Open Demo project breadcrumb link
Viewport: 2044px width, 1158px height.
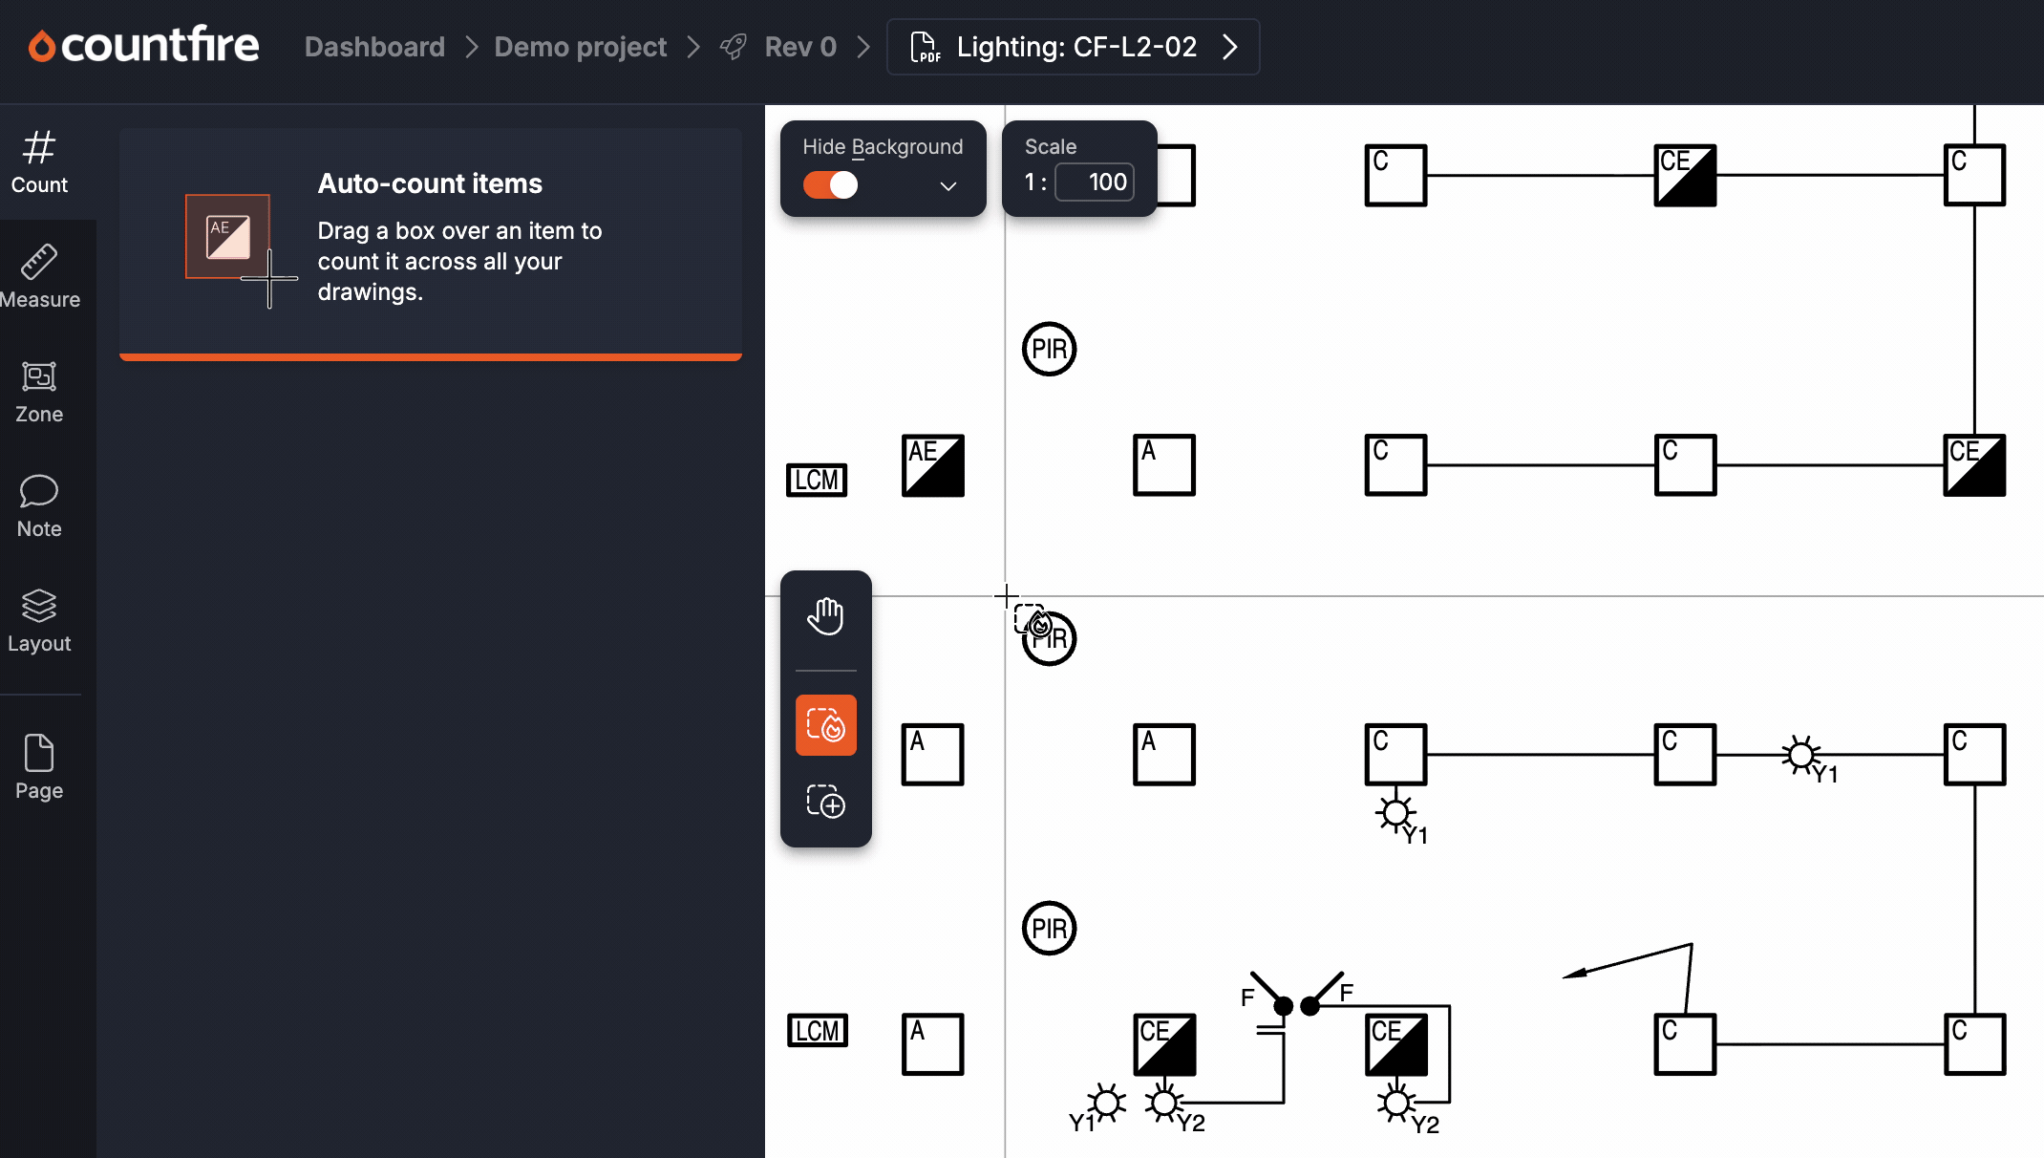(580, 47)
